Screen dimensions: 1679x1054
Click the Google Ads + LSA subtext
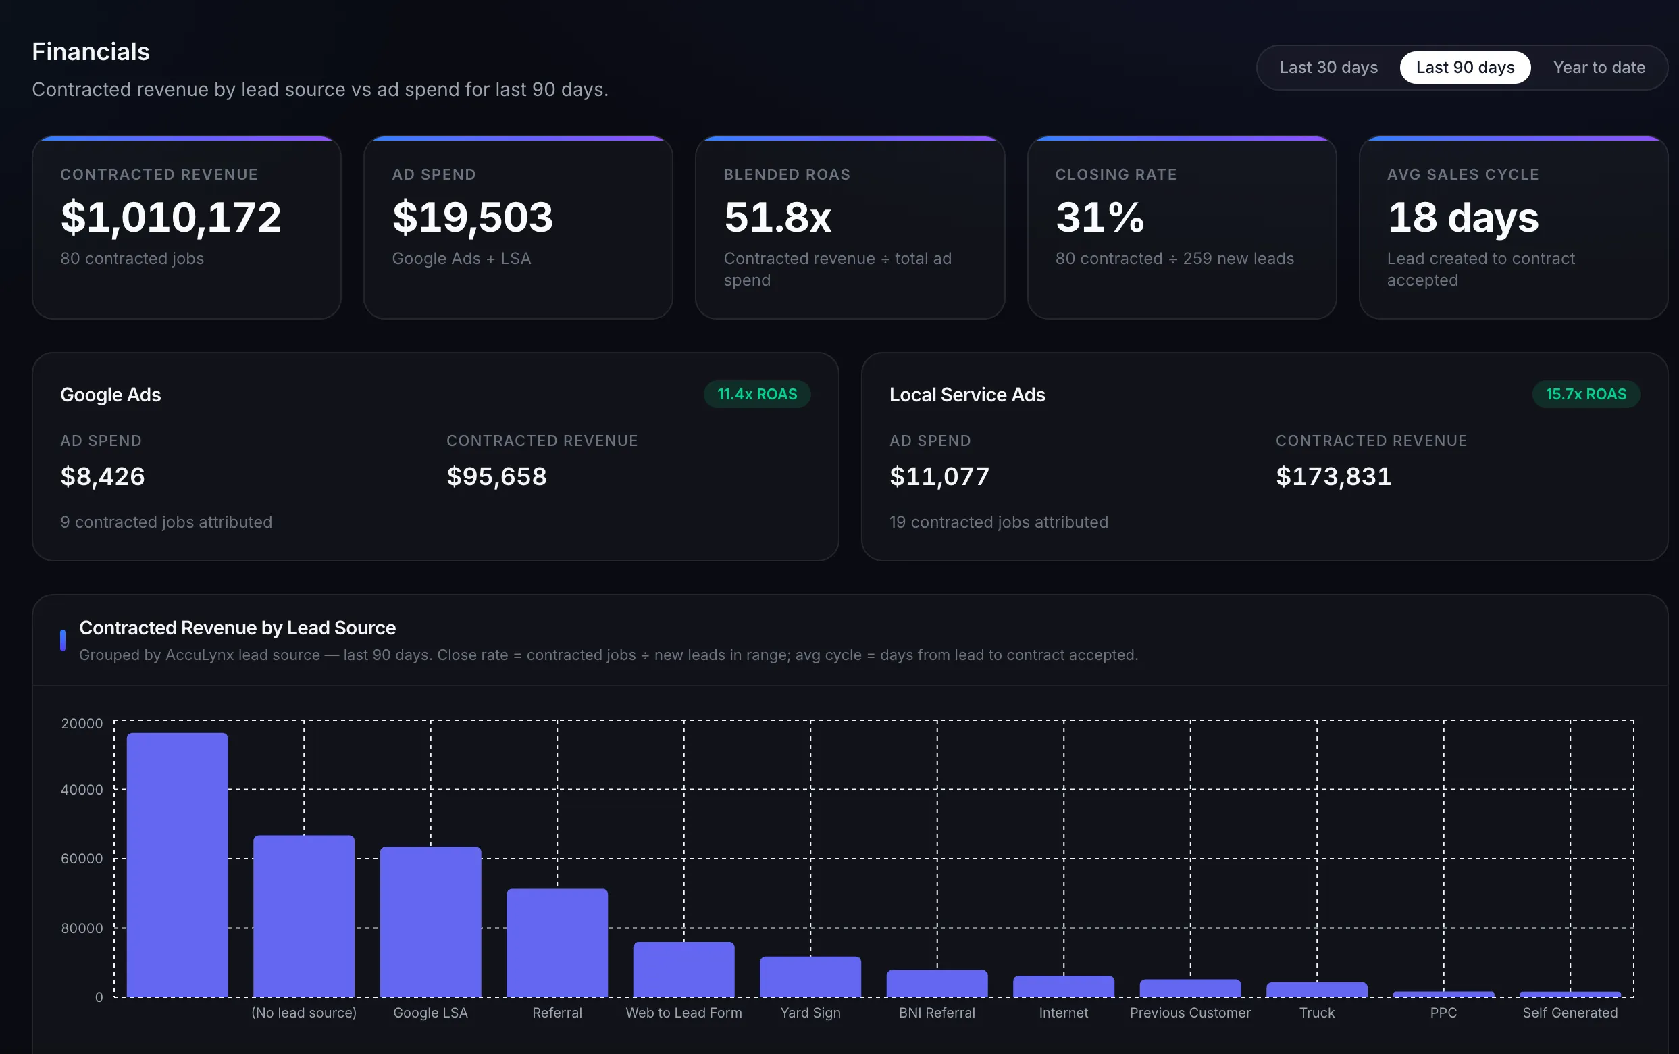[461, 259]
